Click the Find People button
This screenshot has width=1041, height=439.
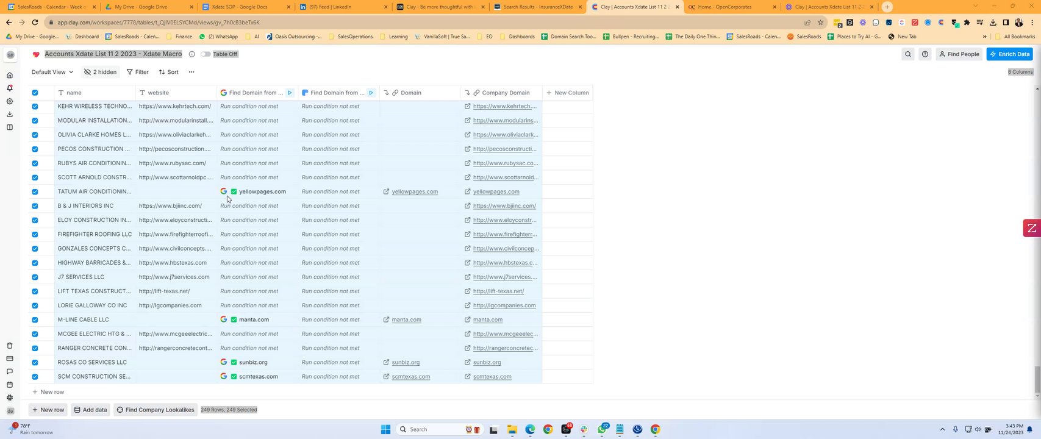(x=959, y=54)
